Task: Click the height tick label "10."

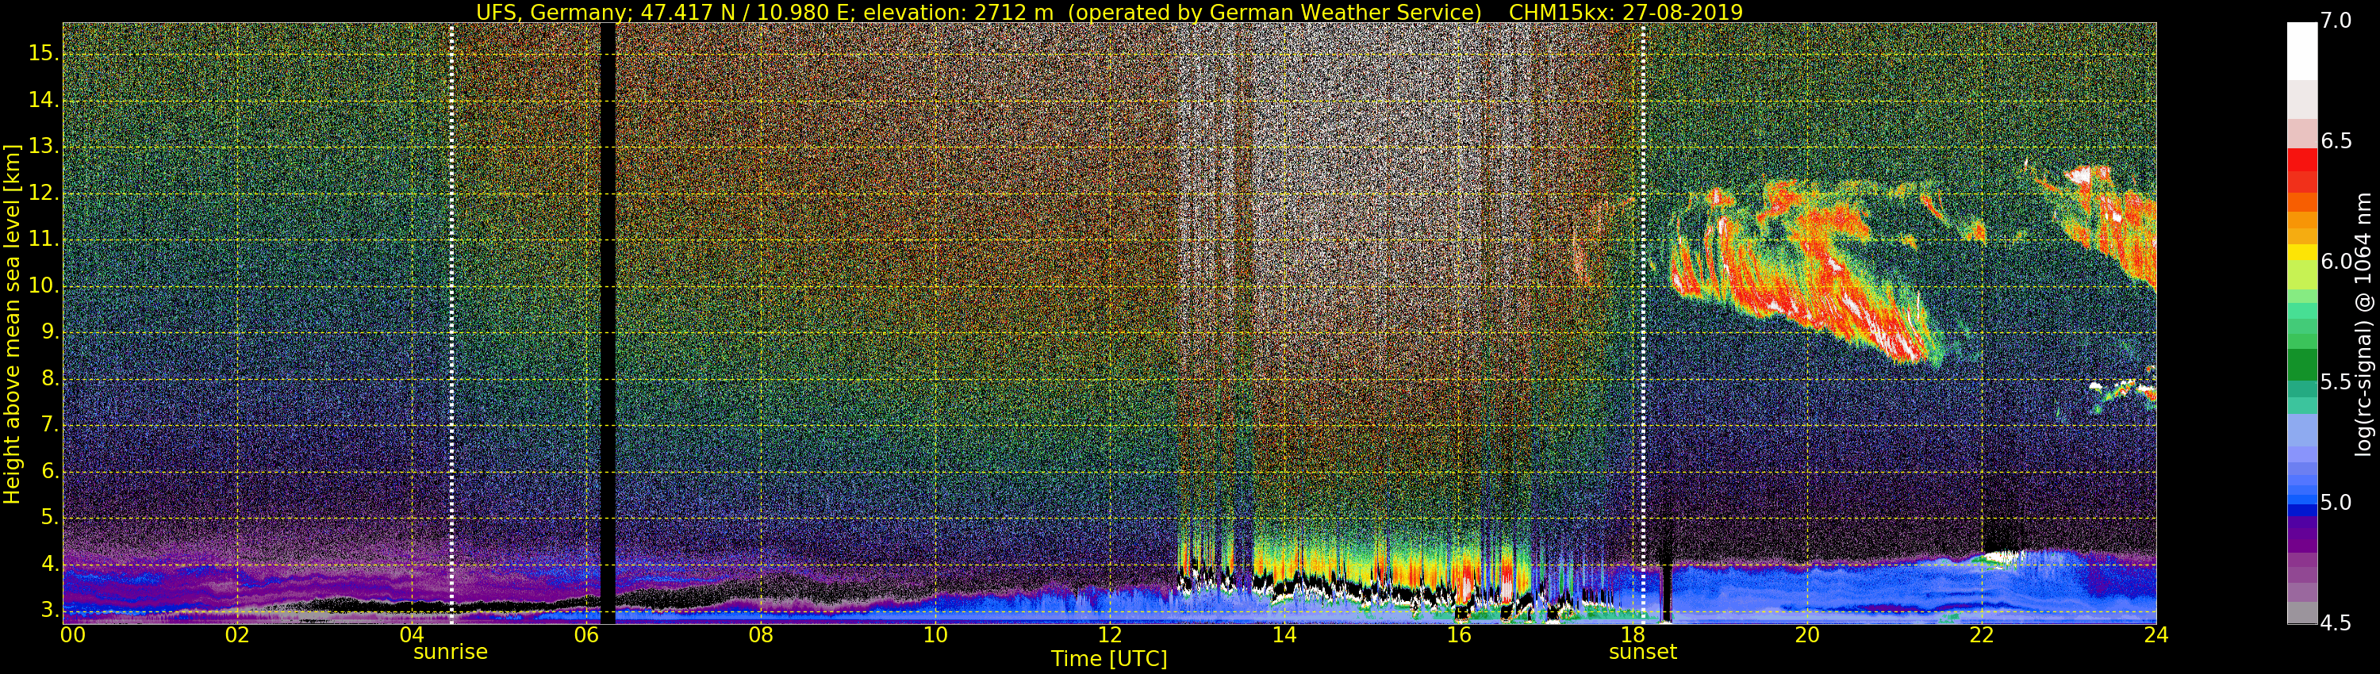Action: [x=43, y=286]
